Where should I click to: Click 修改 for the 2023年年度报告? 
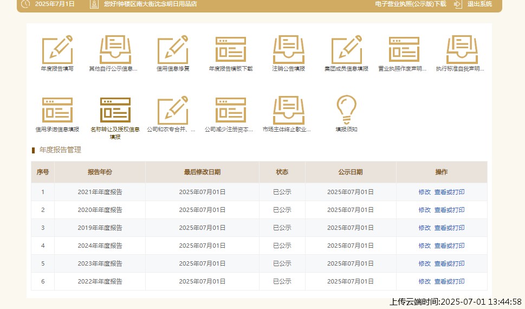pyautogui.click(x=425, y=263)
